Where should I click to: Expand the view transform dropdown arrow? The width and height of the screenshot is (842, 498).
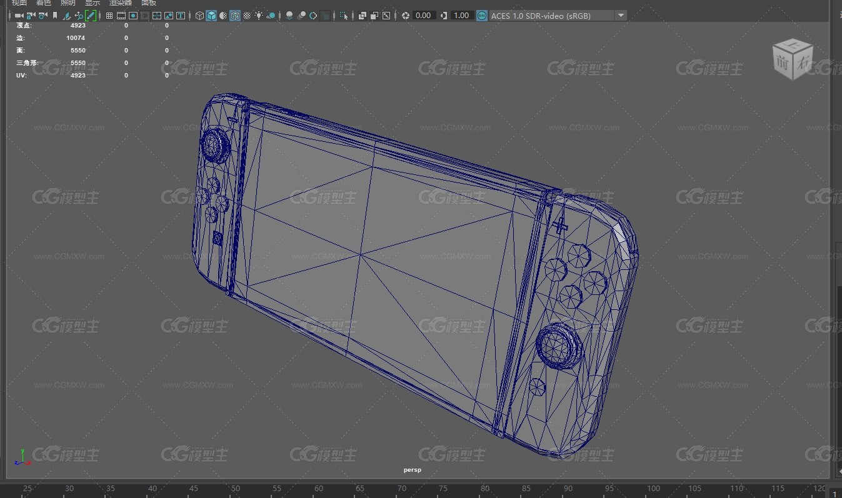(x=621, y=16)
